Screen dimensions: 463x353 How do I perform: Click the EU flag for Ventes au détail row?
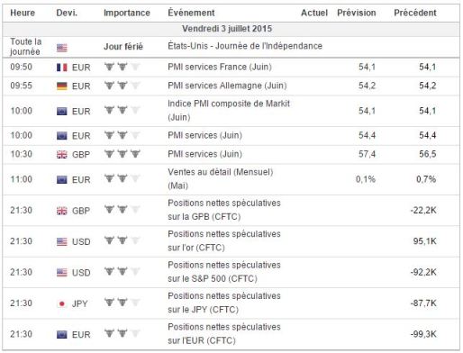62,179
